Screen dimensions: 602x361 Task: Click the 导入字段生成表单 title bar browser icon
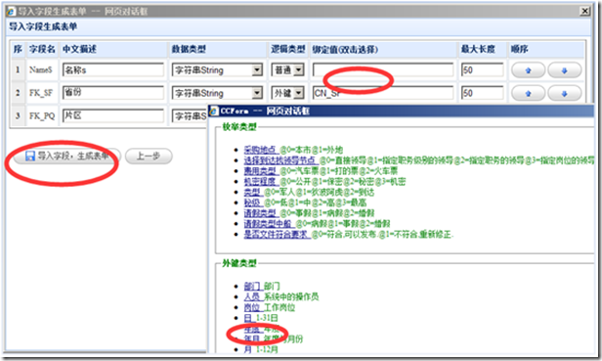[x=11, y=11]
